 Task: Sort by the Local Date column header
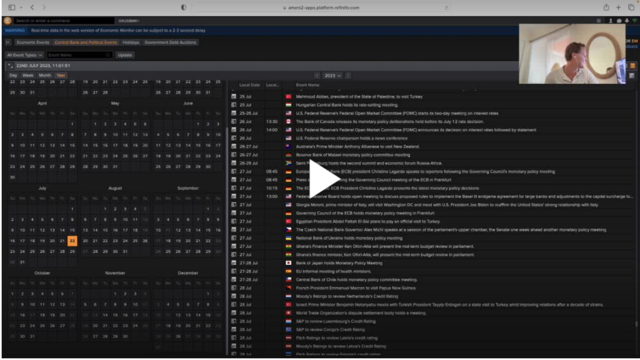click(249, 85)
